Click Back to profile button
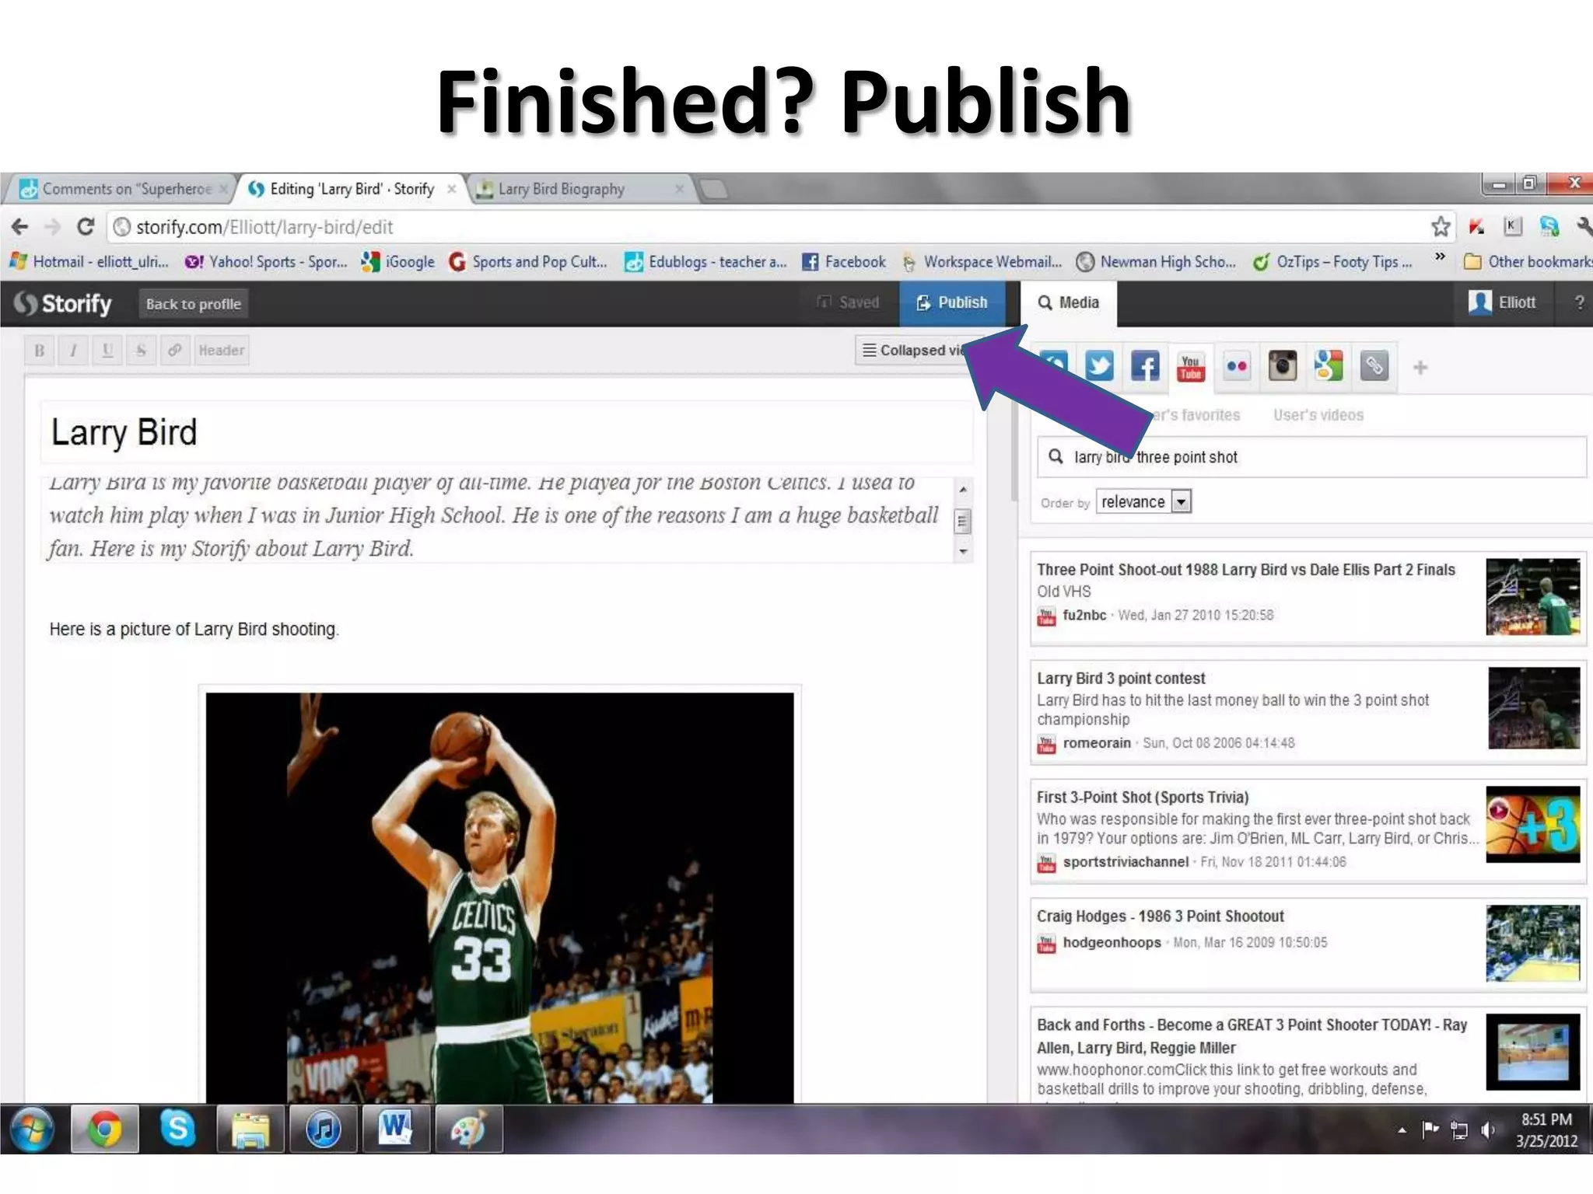Viewport: 1593px width, 1194px height. click(193, 304)
